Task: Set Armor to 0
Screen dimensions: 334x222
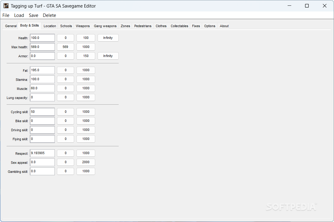Action: click(65, 56)
